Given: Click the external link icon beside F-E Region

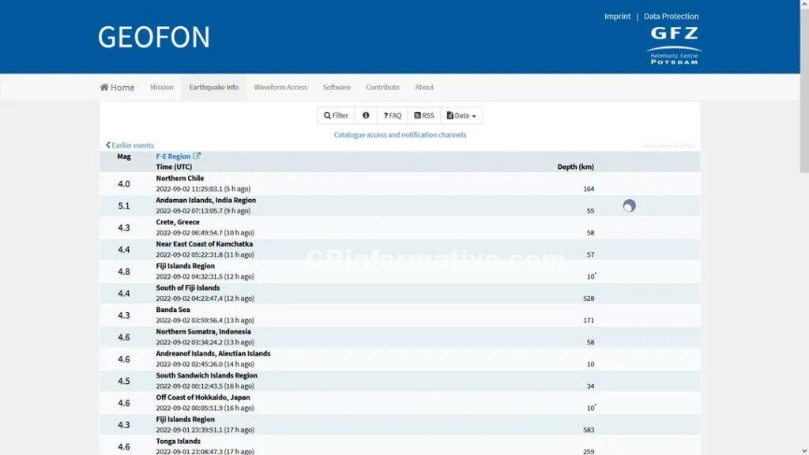Looking at the screenshot, I should click(x=198, y=156).
